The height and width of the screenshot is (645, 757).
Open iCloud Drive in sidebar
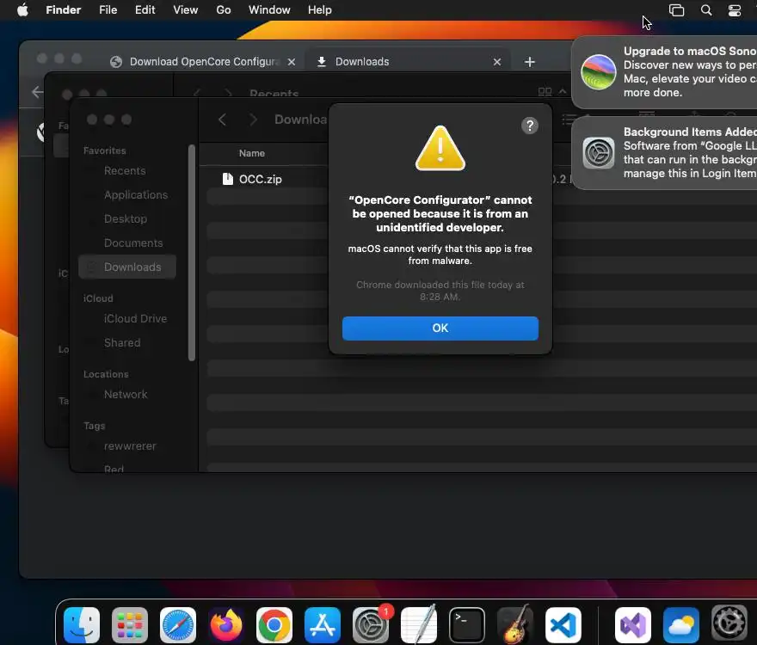tap(135, 319)
